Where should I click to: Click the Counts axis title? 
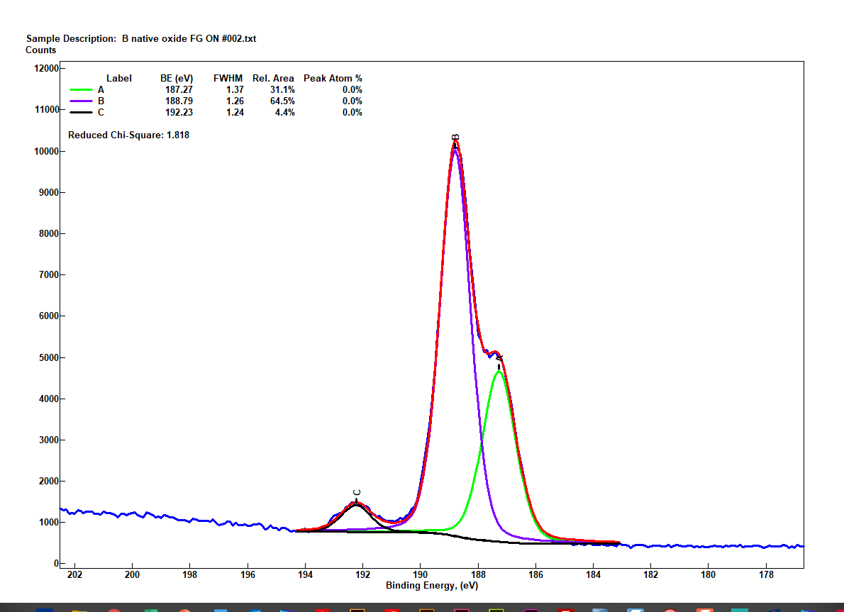coord(40,50)
